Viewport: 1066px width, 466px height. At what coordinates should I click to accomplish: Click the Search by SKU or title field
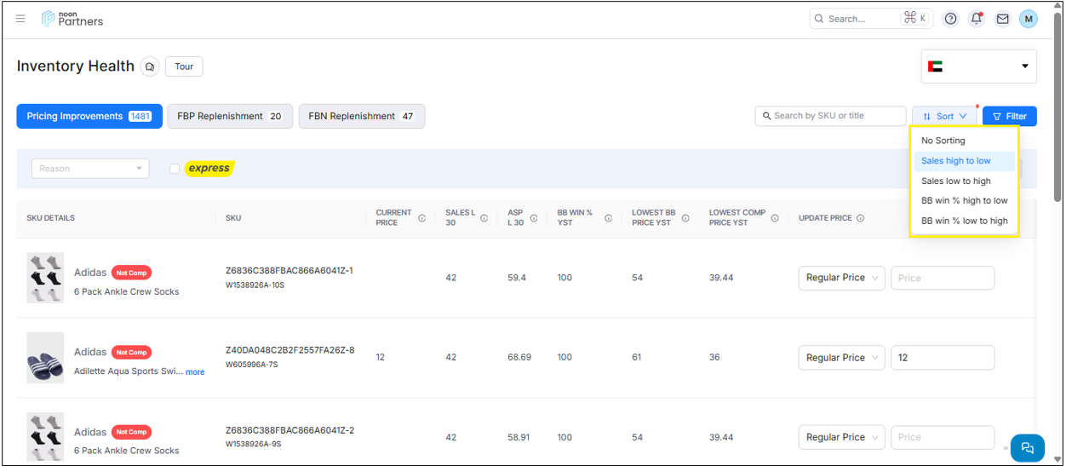coord(830,116)
